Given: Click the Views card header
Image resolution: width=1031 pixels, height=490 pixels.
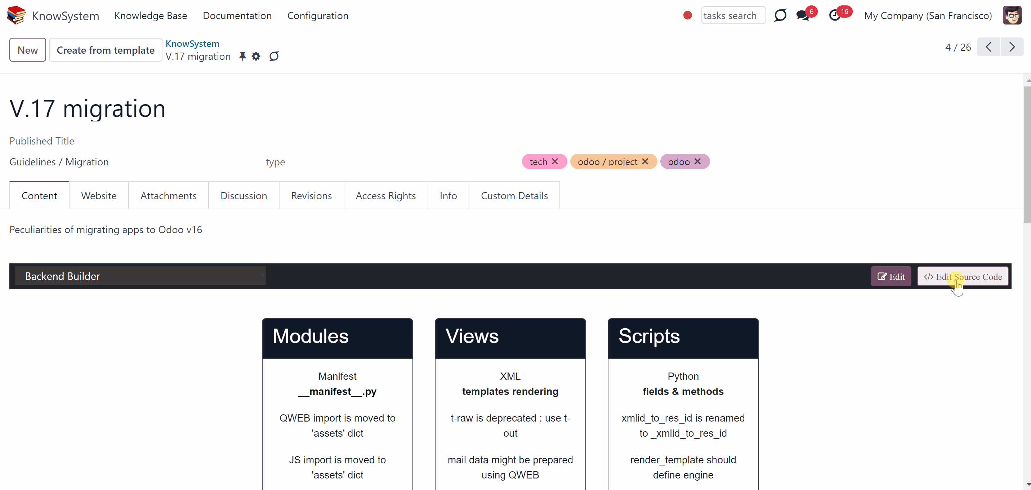Looking at the screenshot, I should pyautogui.click(x=510, y=338).
